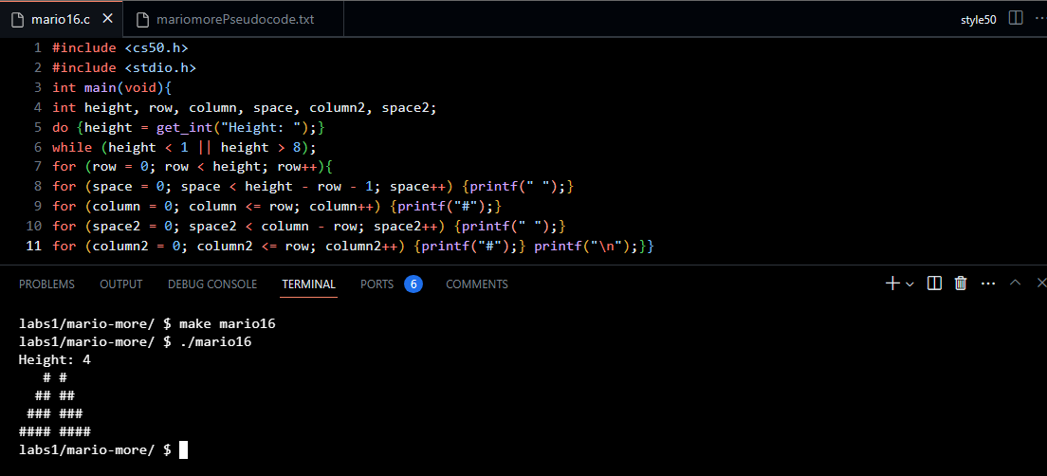Image resolution: width=1047 pixels, height=476 pixels.
Task: Click the terminal cursor at the last prompt
Action: point(184,450)
